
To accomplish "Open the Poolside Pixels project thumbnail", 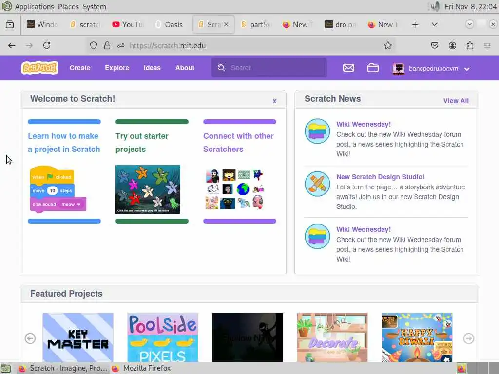I will pyautogui.click(x=163, y=337).
